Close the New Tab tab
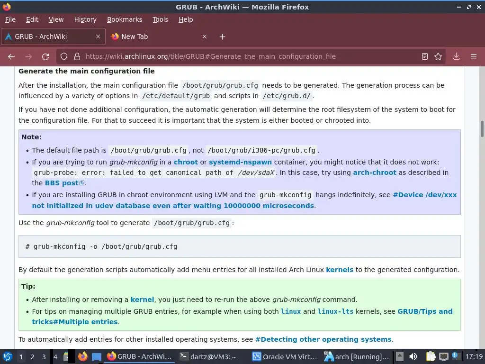 click(x=205, y=36)
